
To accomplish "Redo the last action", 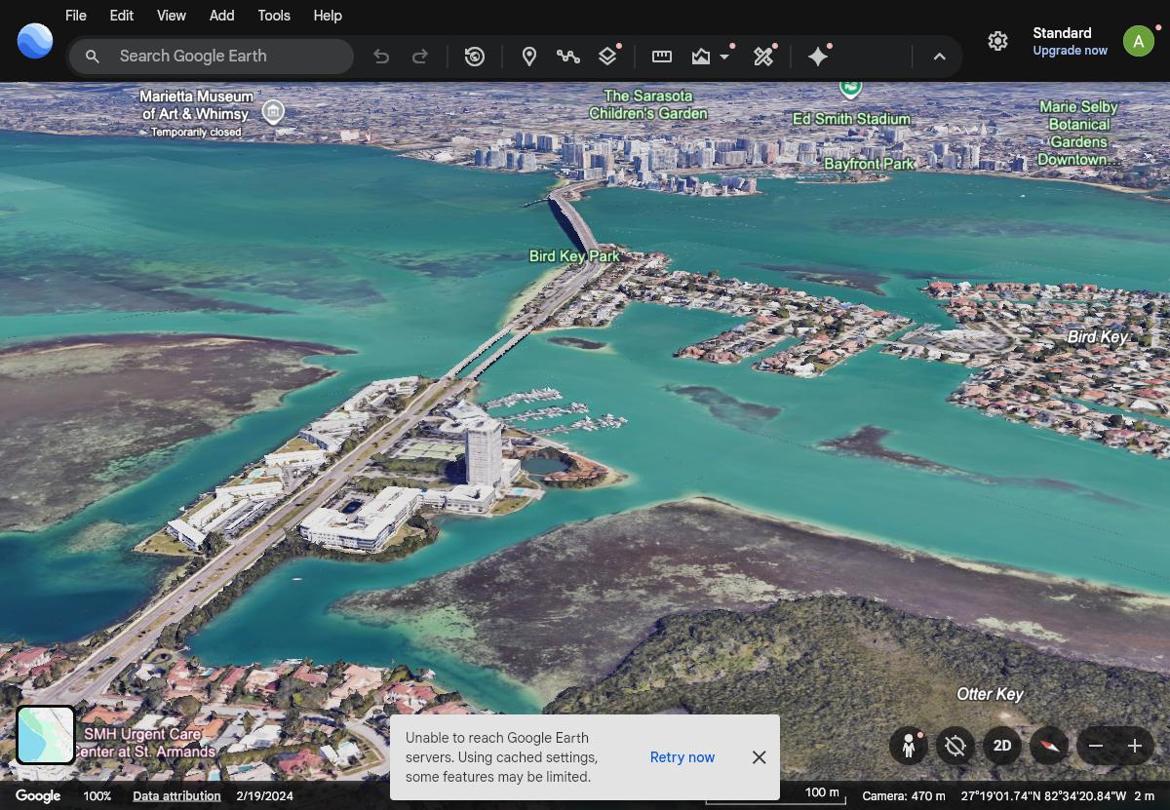I will click(420, 57).
